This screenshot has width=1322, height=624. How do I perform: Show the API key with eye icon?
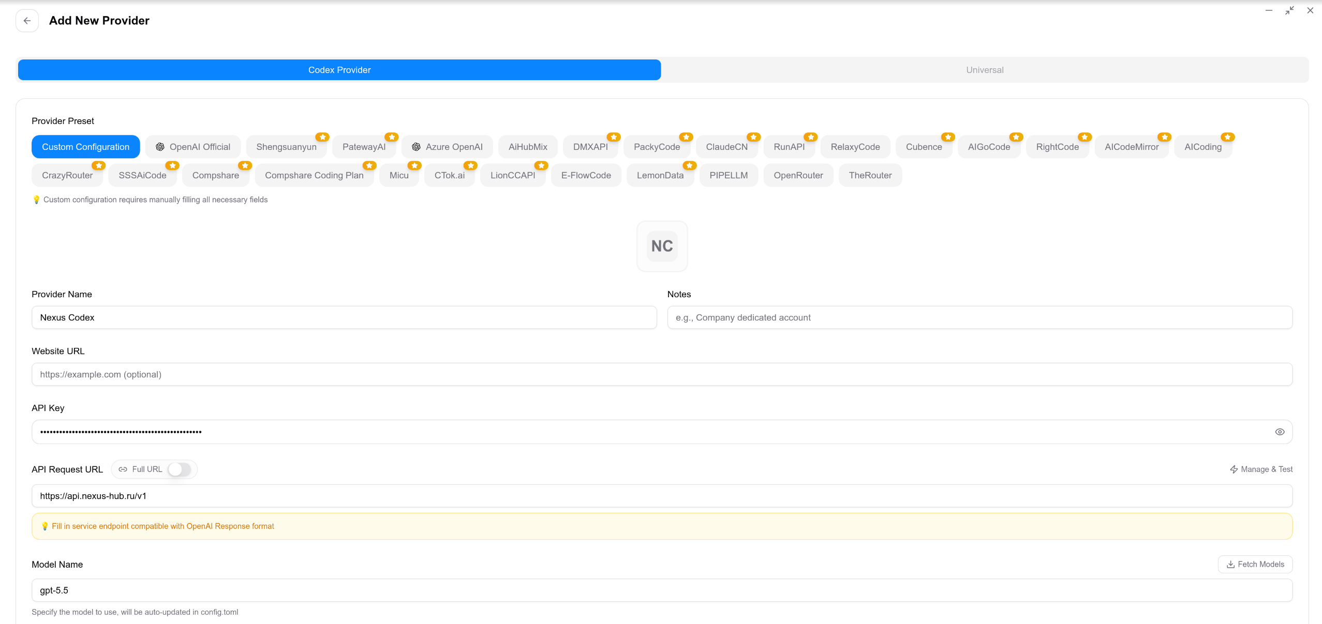click(1280, 432)
